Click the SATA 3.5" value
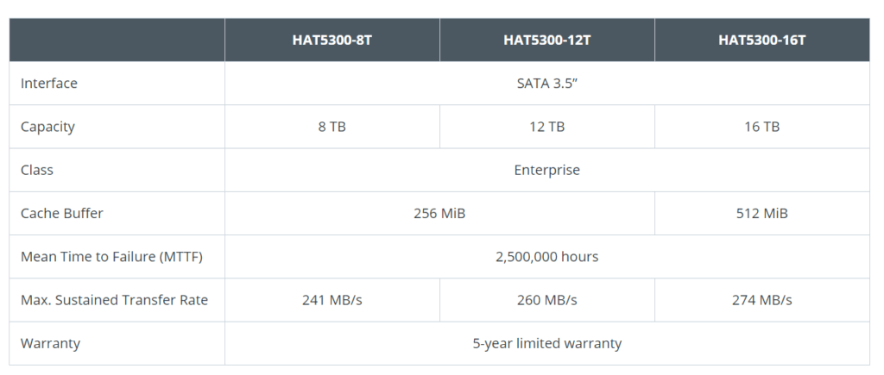The image size is (884, 375). (546, 84)
